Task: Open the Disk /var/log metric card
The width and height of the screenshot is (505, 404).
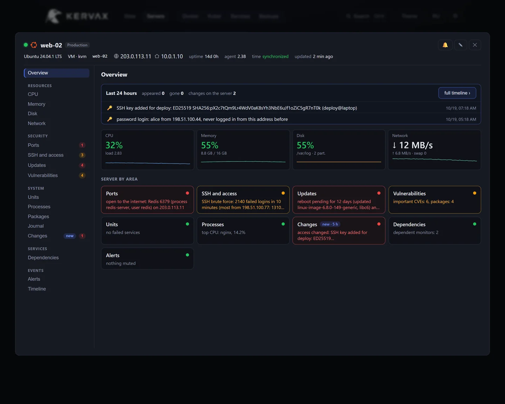Action: 339,150
